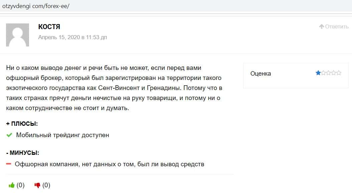The width and height of the screenshot is (352, 193).
Task: Click the + ПЛЮСЫ heading
Action: pos(22,124)
